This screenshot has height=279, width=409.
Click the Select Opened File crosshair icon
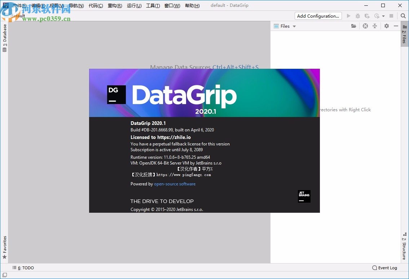tap(365, 26)
